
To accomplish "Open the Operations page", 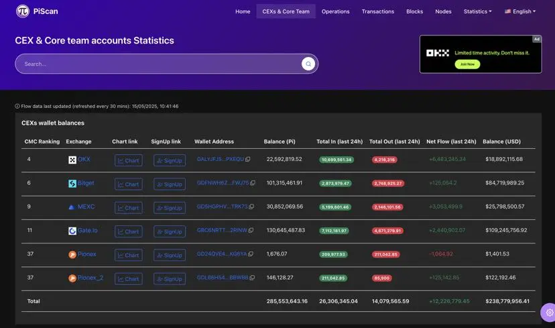I will tap(336, 11).
